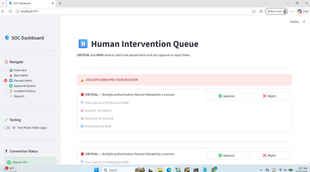Click the Wazuh API green check icon
The width and height of the screenshot is (310, 172).
9,162
